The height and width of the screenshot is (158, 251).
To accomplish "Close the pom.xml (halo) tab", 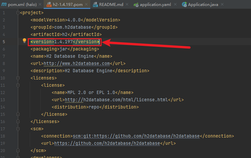I will (x=40, y=5).
